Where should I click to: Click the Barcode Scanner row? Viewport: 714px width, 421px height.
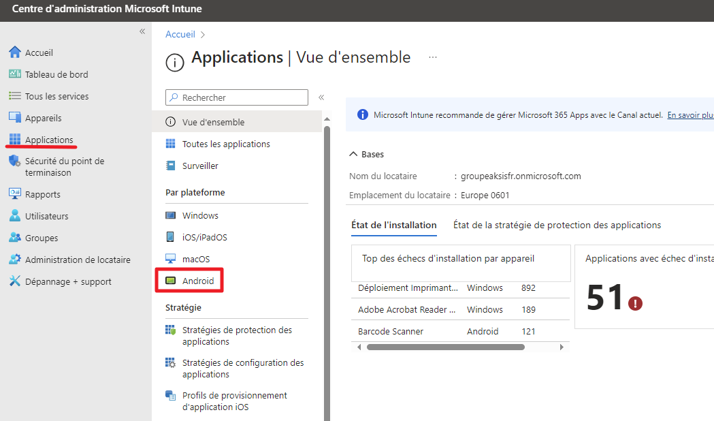pos(460,331)
